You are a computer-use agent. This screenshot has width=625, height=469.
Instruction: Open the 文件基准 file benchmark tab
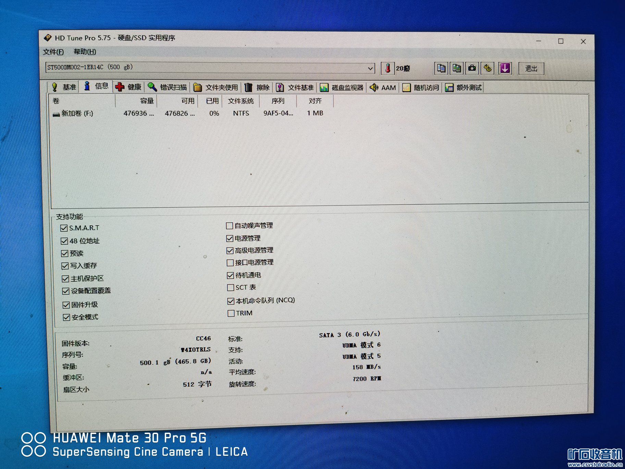pos(295,88)
